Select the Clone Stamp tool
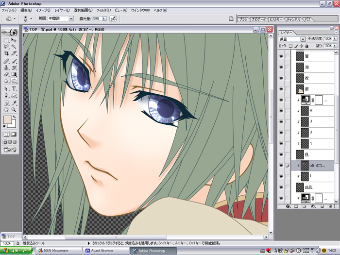Image resolution: width=340 pixels, height=255 pixels. [x=6, y=68]
